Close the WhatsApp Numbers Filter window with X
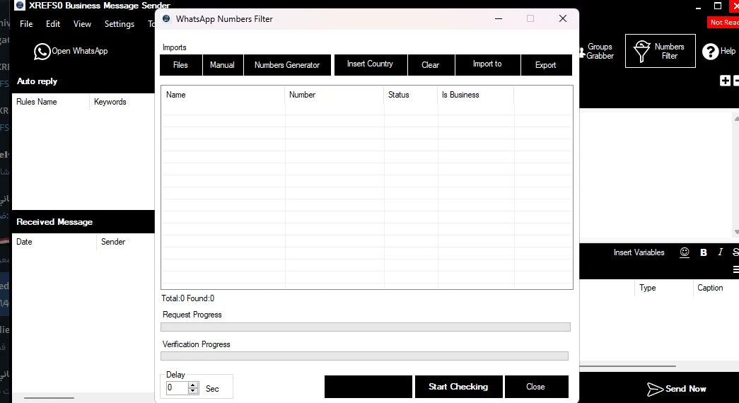This screenshot has height=403, width=739. [x=563, y=19]
